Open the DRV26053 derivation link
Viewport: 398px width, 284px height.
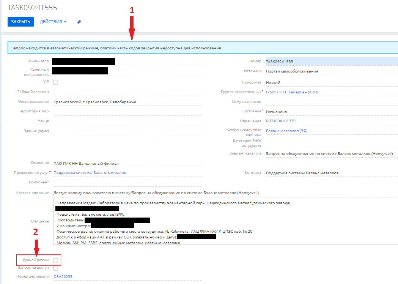click(x=63, y=276)
